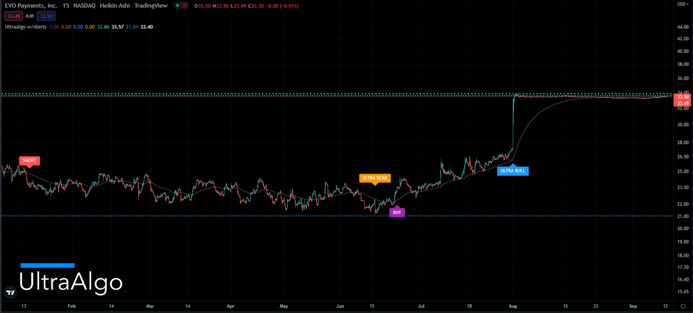Click the purple BUY signal label
The width and height of the screenshot is (693, 313).
pyautogui.click(x=397, y=212)
